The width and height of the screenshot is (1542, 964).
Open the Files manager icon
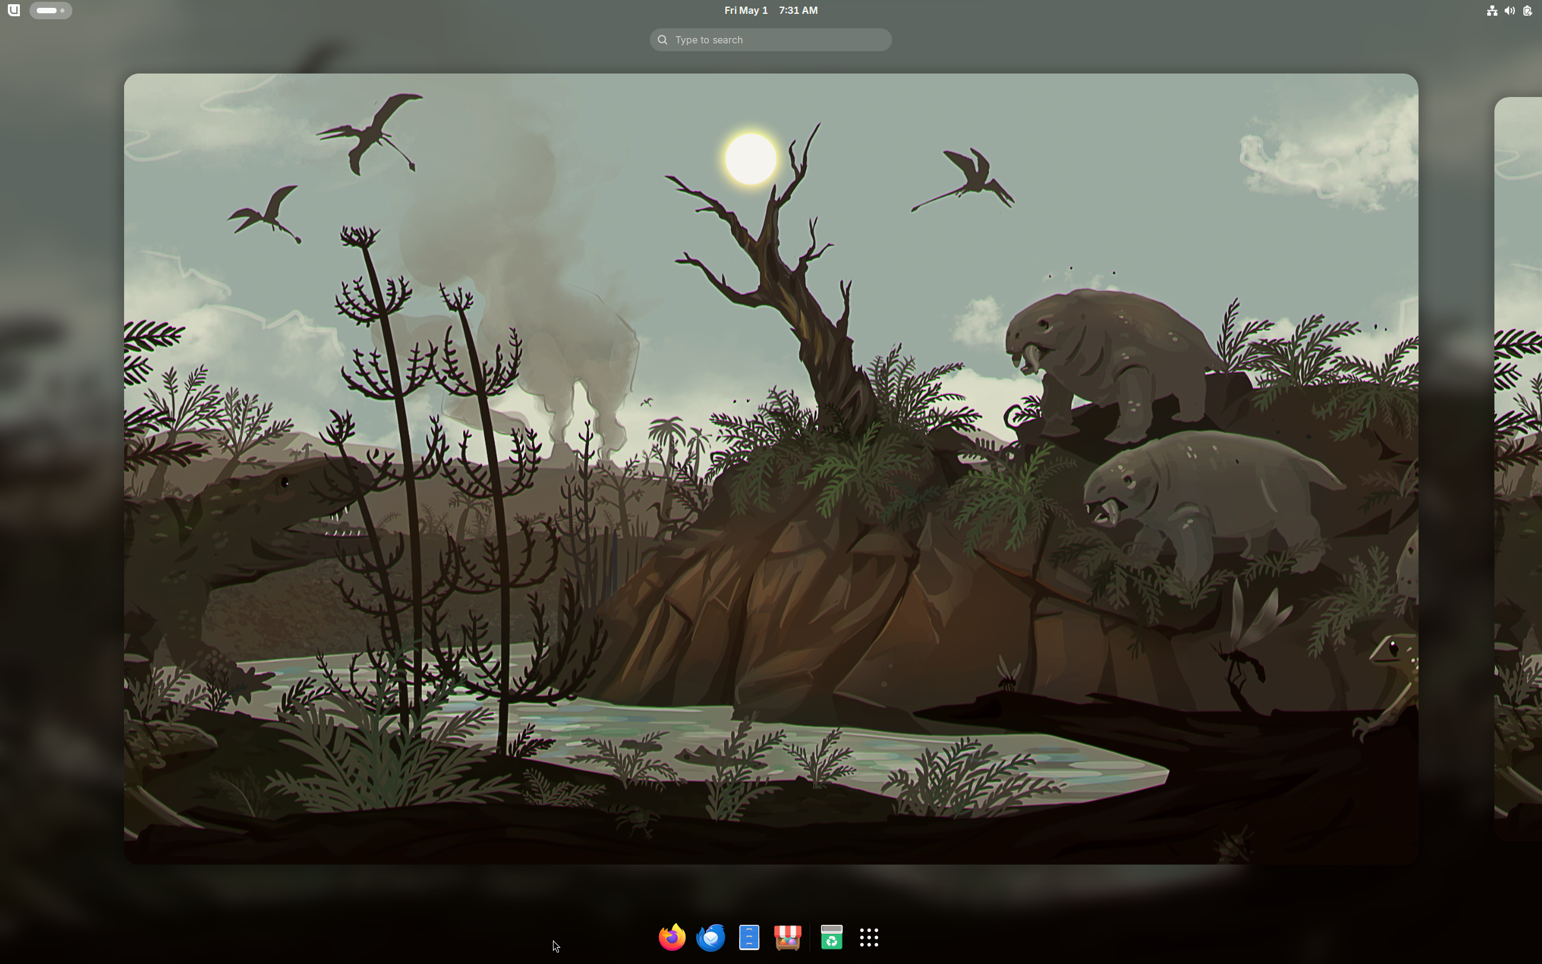tap(749, 937)
